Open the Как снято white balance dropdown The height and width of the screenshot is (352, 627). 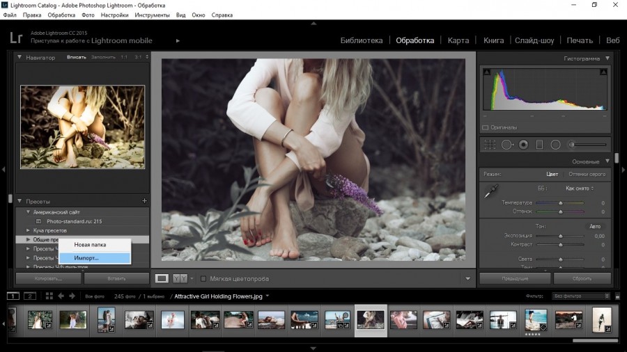pyautogui.click(x=580, y=188)
